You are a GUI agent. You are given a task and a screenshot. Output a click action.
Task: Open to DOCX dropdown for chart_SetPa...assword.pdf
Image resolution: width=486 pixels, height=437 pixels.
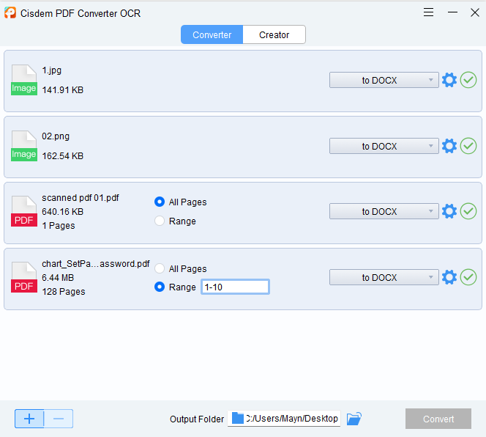(384, 277)
